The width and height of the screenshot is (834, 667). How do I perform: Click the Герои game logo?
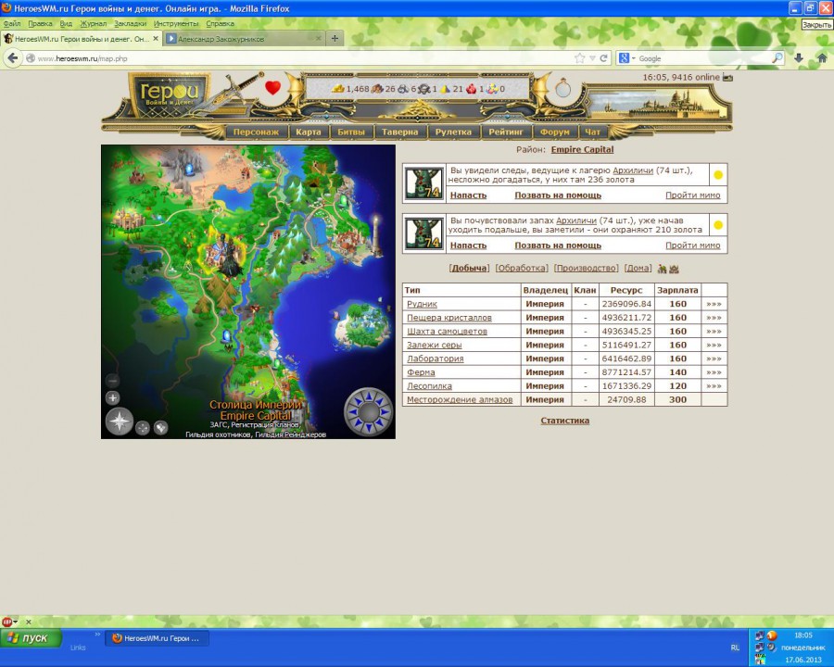point(169,94)
